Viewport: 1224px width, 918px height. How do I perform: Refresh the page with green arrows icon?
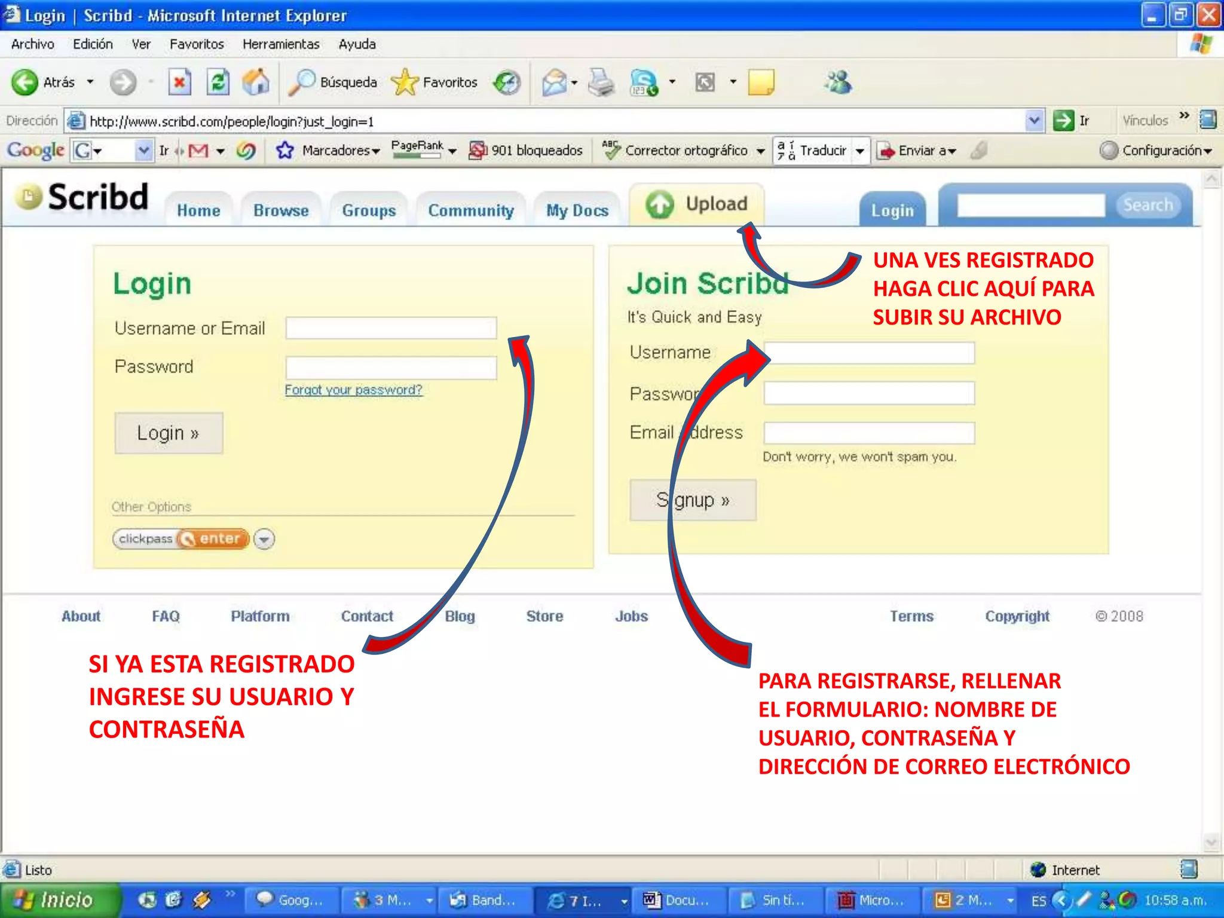pos(218,82)
